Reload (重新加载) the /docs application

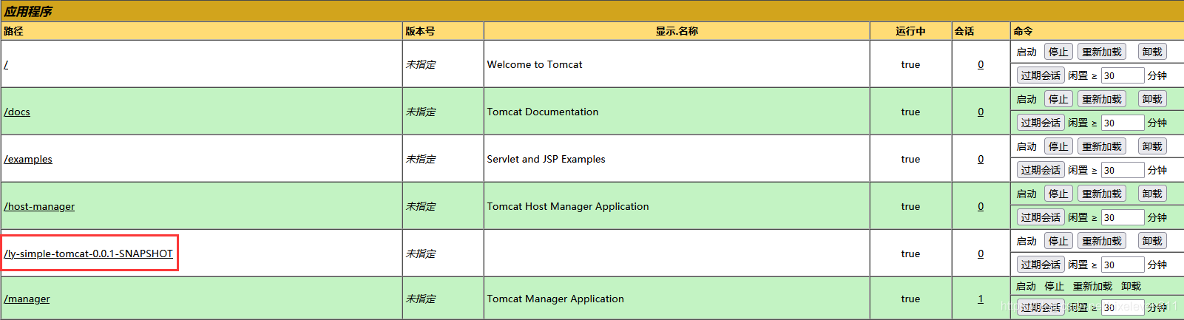[1102, 99]
